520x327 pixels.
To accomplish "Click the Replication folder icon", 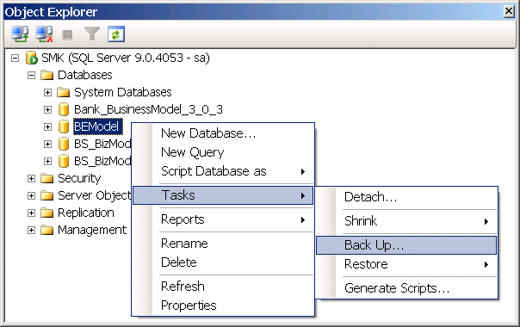I will click(46, 213).
